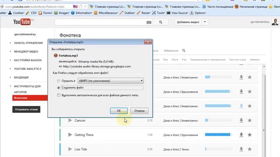Open the Cookies developer toolbar menu
This screenshot has width=280, height=157.
(x=16, y=13)
